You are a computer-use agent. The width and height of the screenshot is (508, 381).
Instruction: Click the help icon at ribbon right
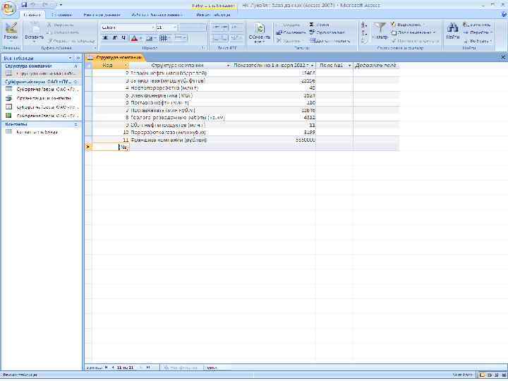pyautogui.click(x=504, y=15)
